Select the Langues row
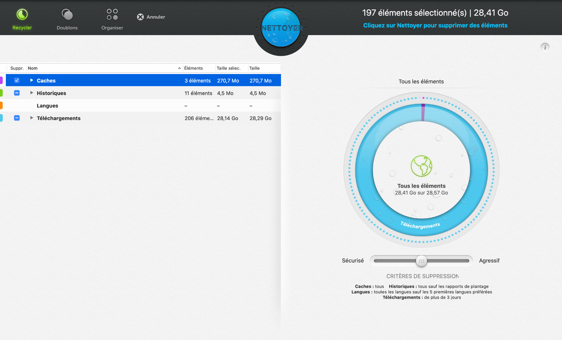The width and height of the screenshot is (562, 340). coord(140,106)
